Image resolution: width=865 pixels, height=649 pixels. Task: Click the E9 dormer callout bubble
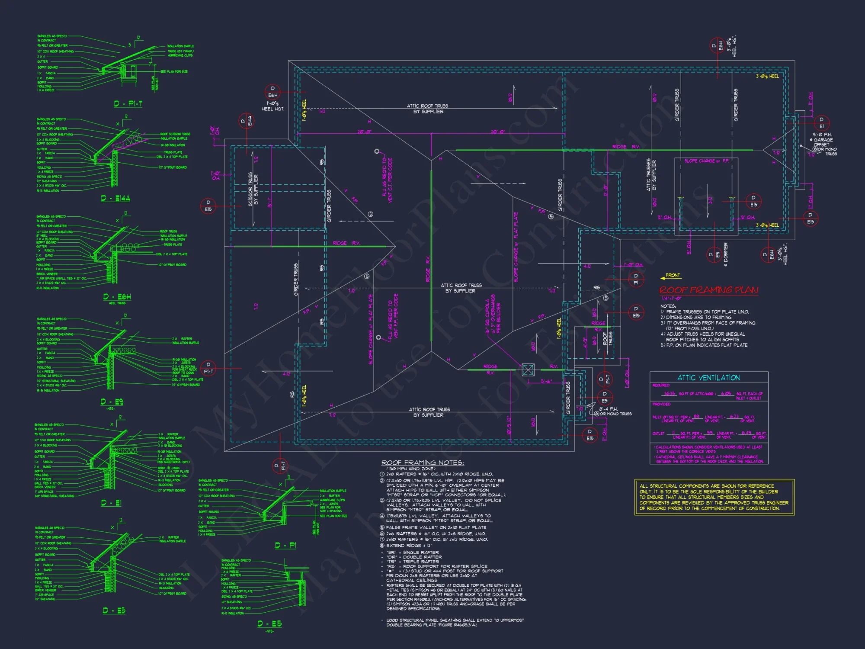point(714,255)
